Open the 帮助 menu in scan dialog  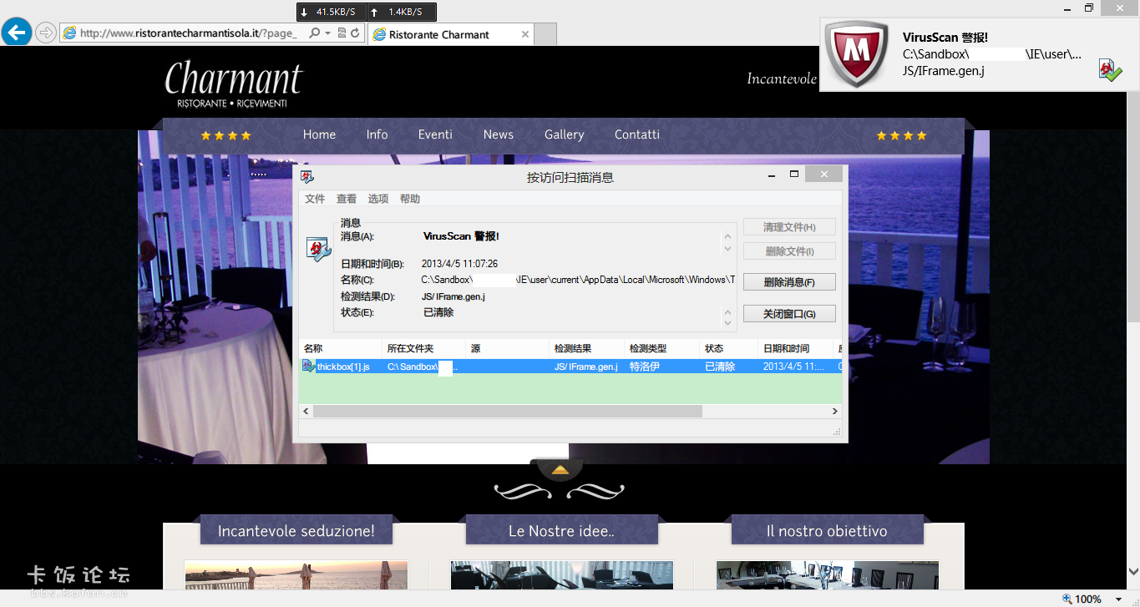click(410, 199)
